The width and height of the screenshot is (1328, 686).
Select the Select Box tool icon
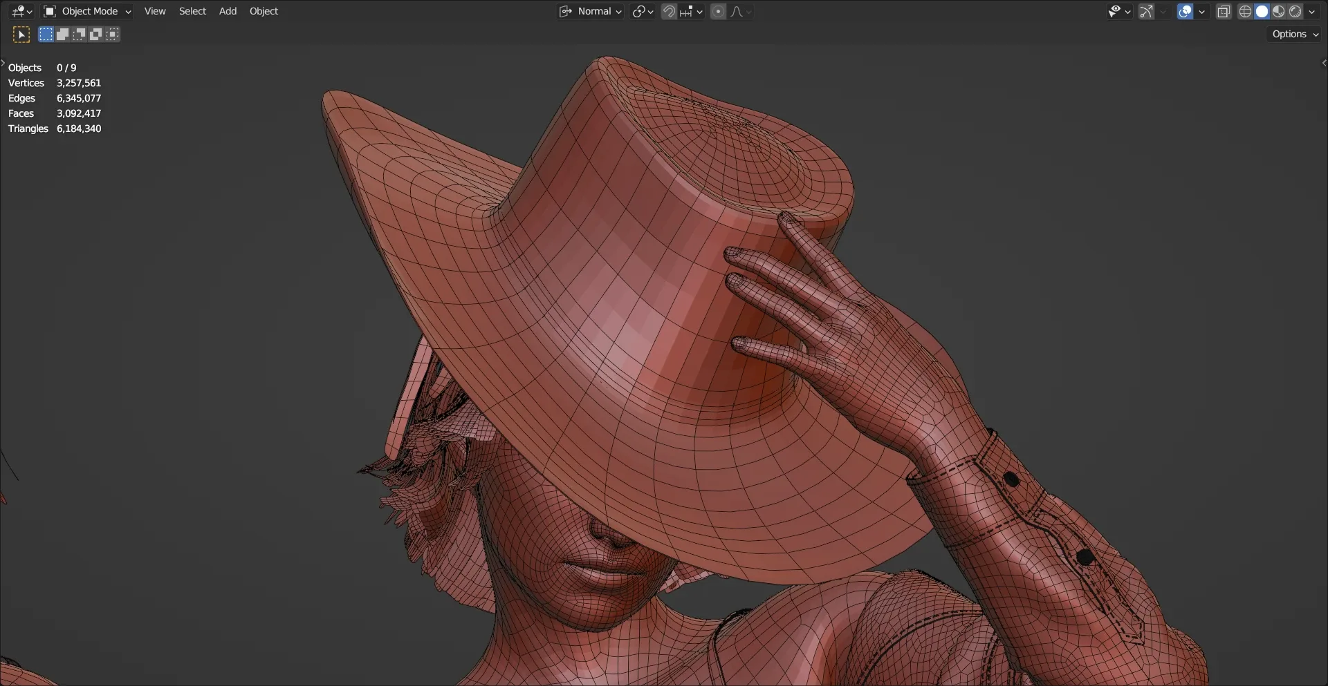click(x=21, y=34)
